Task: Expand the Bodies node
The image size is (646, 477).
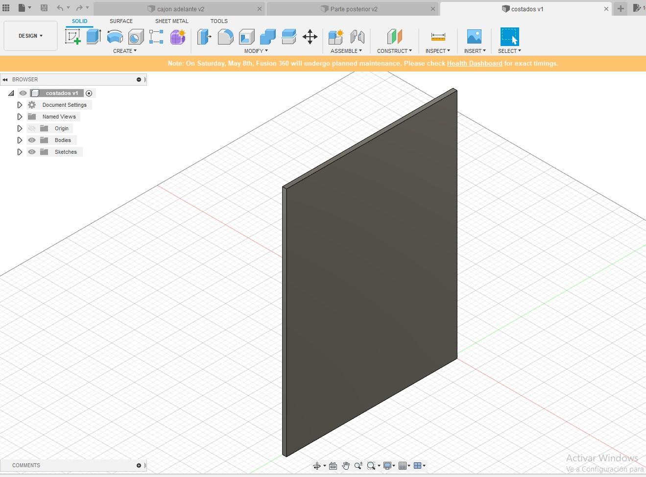Action: [x=20, y=140]
